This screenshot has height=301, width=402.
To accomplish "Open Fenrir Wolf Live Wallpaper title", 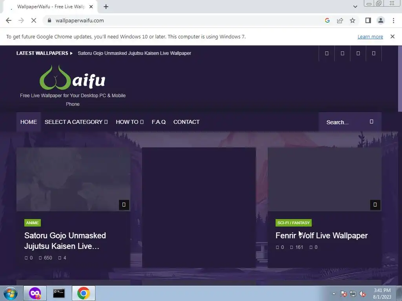I will point(322,236).
